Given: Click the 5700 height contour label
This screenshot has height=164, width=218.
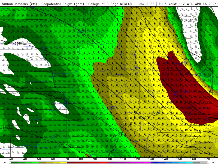Looking at the screenshot, I should 49,95.
